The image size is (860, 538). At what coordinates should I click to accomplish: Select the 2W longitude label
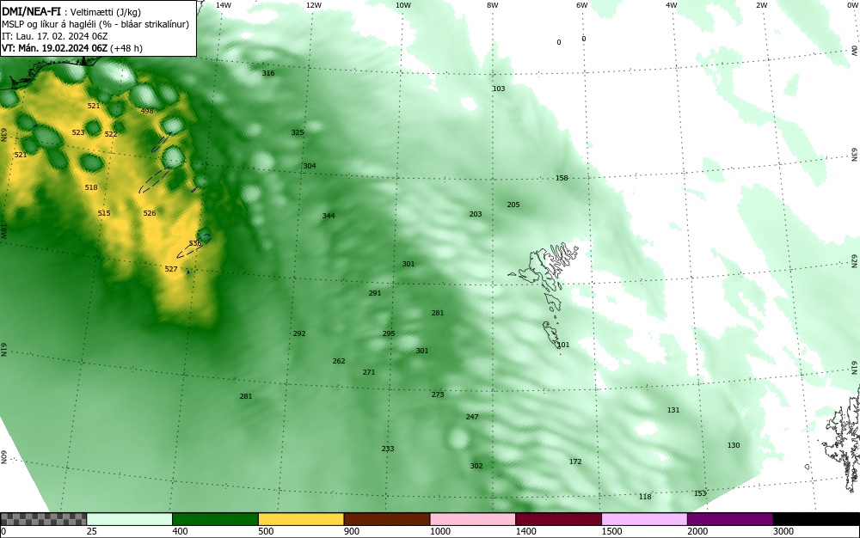[x=761, y=5]
